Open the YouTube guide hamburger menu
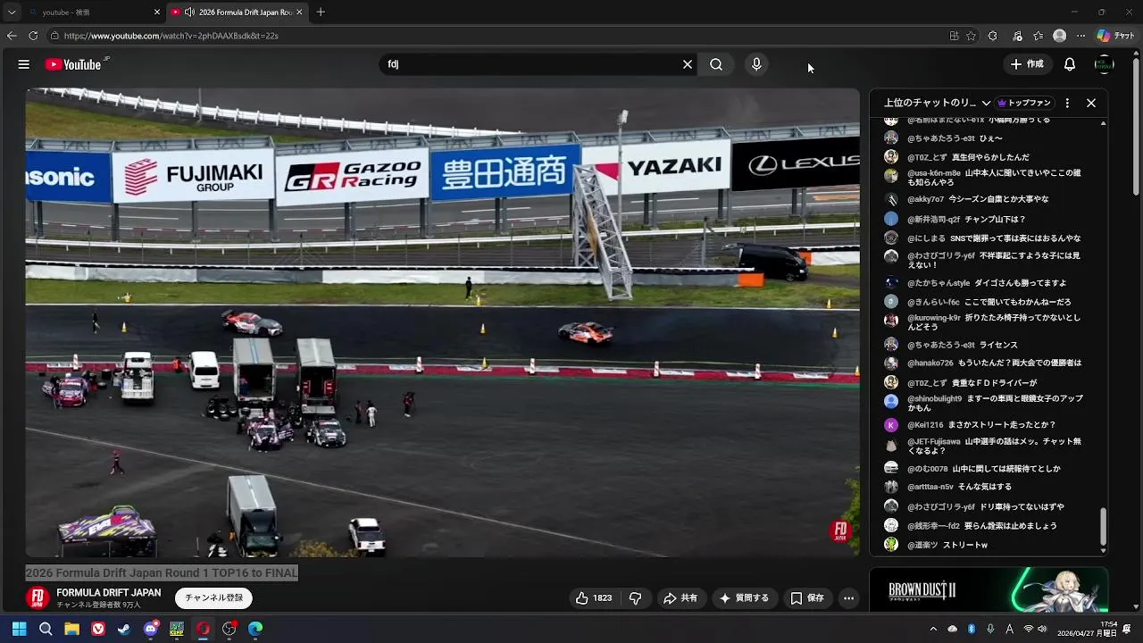This screenshot has height=643, width=1143. (x=24, y=64)
